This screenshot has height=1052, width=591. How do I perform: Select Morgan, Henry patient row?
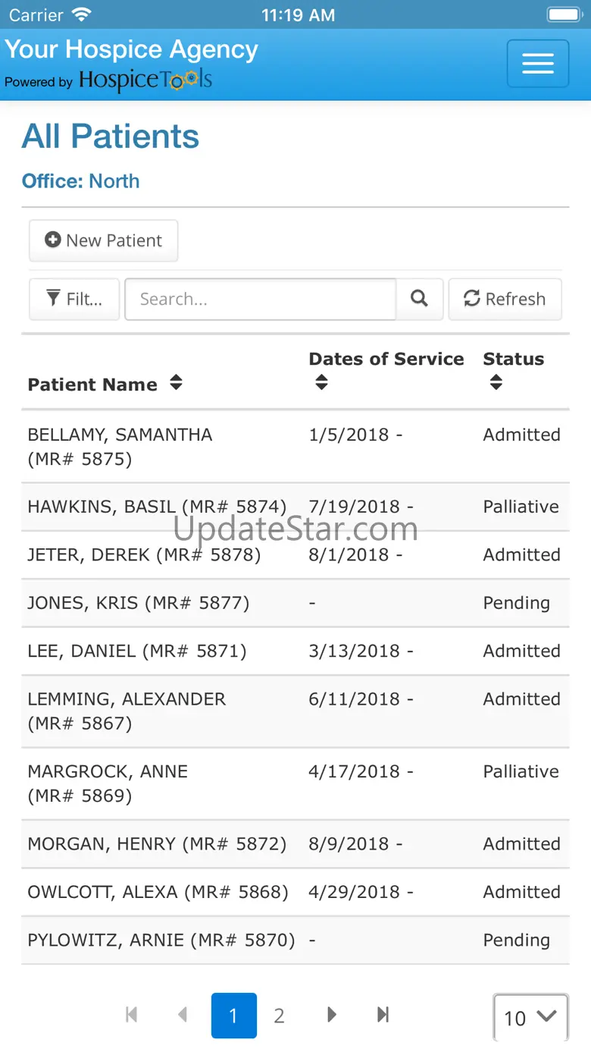pos(157,843)
